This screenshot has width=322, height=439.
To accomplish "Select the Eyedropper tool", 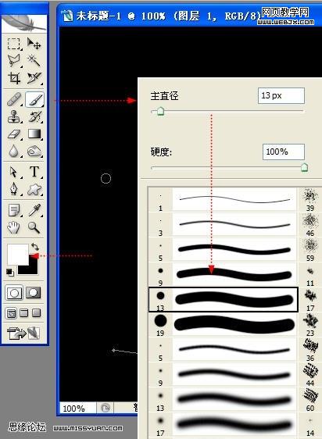I will coord(34,210).
